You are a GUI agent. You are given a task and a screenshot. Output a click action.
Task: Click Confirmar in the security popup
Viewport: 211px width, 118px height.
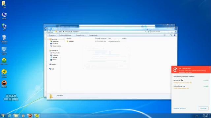(x=203, y=108)
